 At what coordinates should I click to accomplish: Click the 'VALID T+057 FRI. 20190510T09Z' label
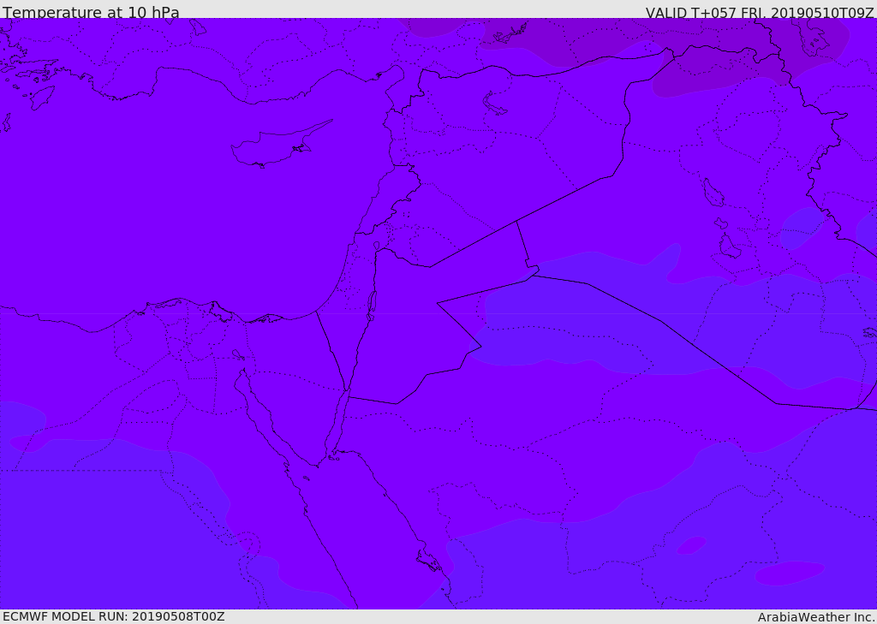pyautogui.click(x=761, y=13)
